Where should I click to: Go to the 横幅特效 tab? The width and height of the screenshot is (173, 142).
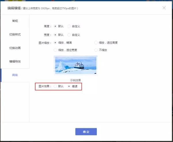15,61
